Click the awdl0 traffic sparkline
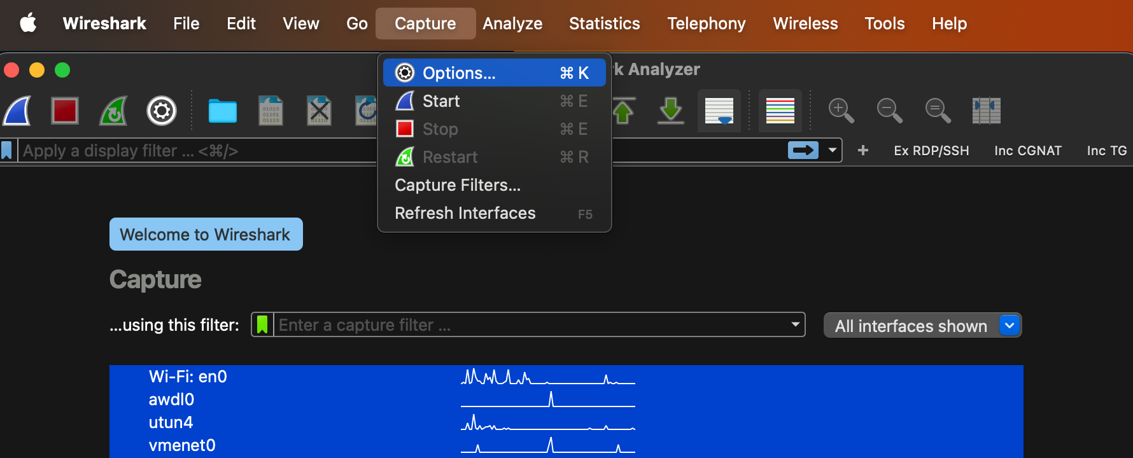The width and height of the screenshot is (1133, 458). [548, 399]
